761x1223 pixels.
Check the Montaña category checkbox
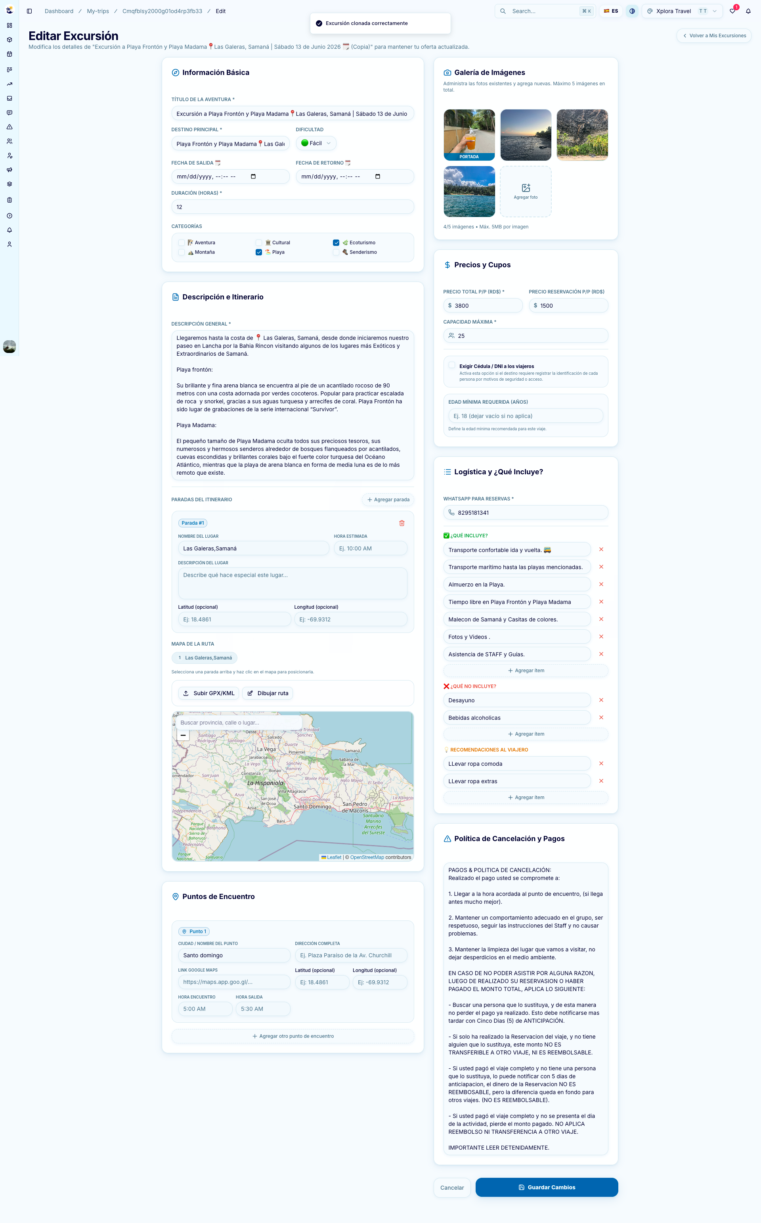pyautogui.click(x=181, y=252)
